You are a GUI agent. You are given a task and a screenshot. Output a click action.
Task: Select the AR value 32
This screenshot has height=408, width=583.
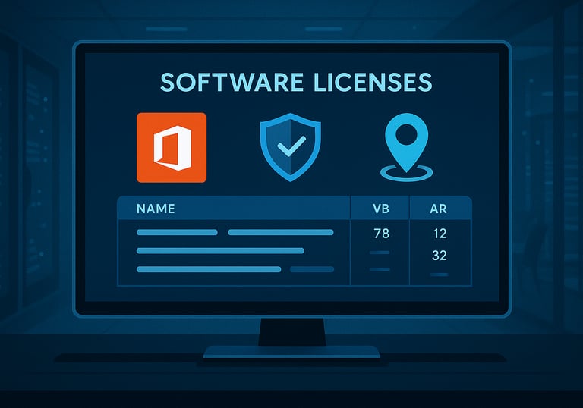439,256
